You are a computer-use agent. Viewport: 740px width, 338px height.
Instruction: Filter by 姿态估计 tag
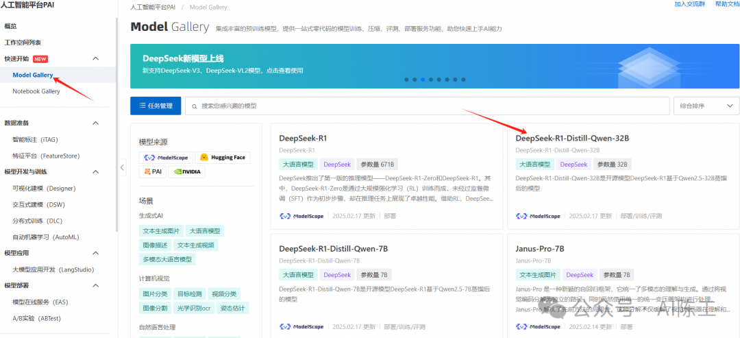233,309
